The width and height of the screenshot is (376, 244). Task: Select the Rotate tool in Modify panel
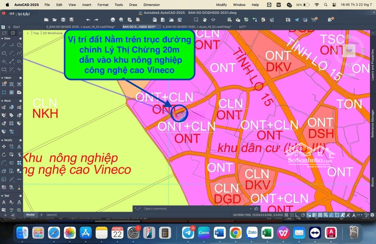click(x=4, y=155)
